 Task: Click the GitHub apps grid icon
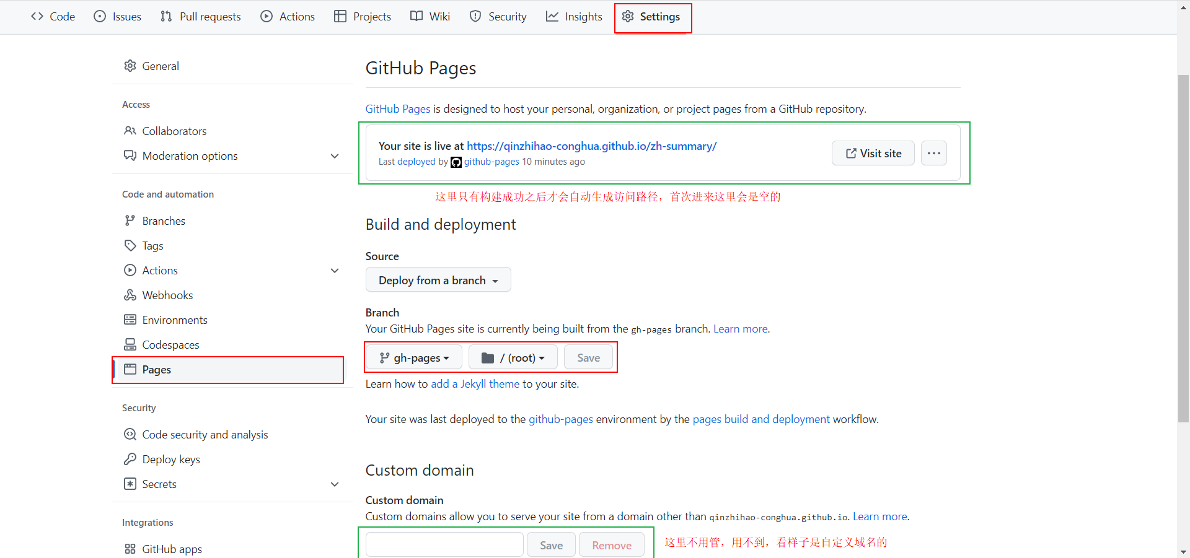pos(130,549)
